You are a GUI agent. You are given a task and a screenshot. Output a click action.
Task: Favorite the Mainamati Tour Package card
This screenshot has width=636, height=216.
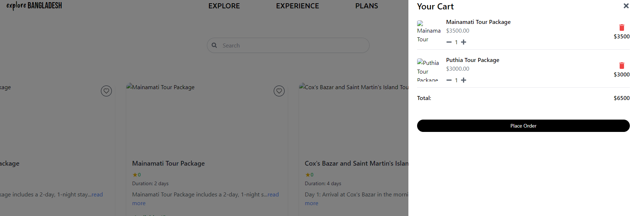(279, 91)
